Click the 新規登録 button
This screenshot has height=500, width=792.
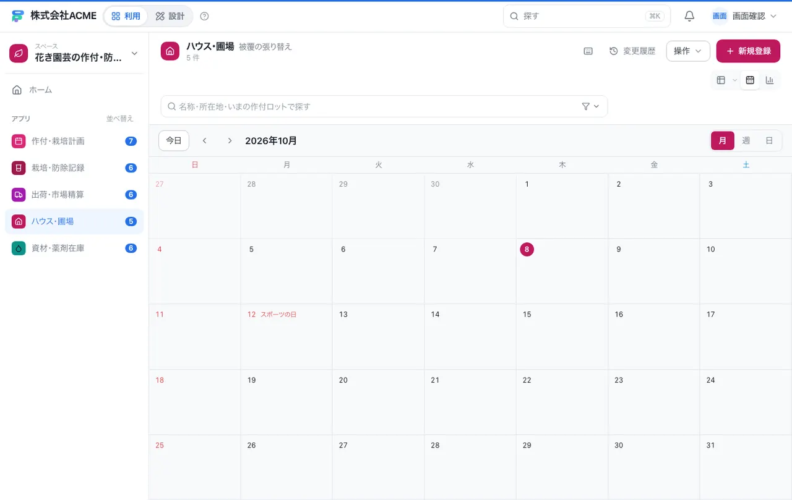(748, 51)
